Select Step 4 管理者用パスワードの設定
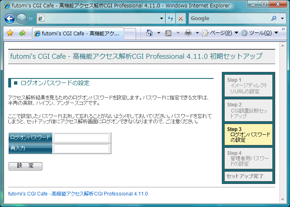This screenshot has height=207, width=290. point(249,159)
